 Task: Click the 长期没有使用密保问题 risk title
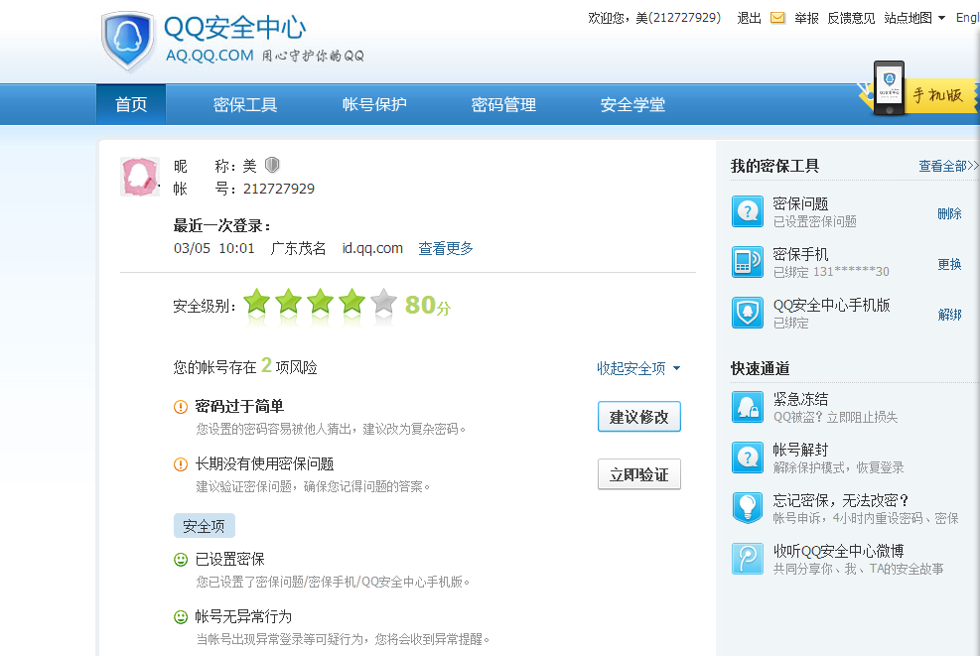point(264,463)
